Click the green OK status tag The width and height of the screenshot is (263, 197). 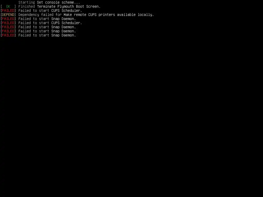pos(8,6)
